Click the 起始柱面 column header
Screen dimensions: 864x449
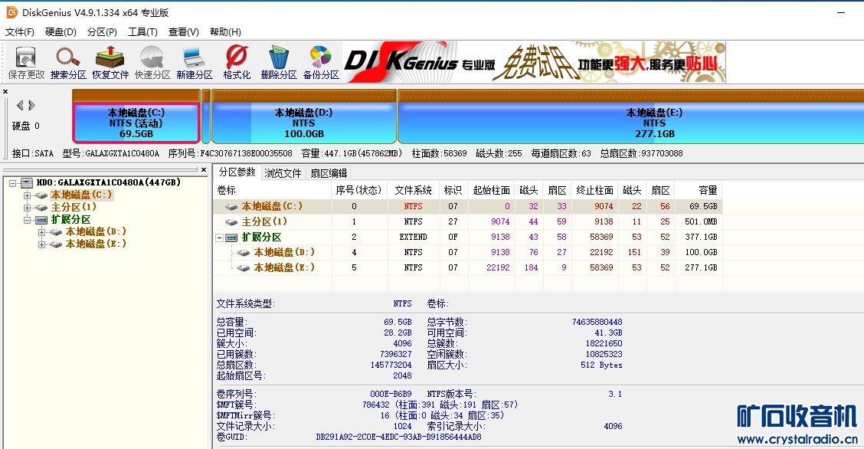click(491, 190)
